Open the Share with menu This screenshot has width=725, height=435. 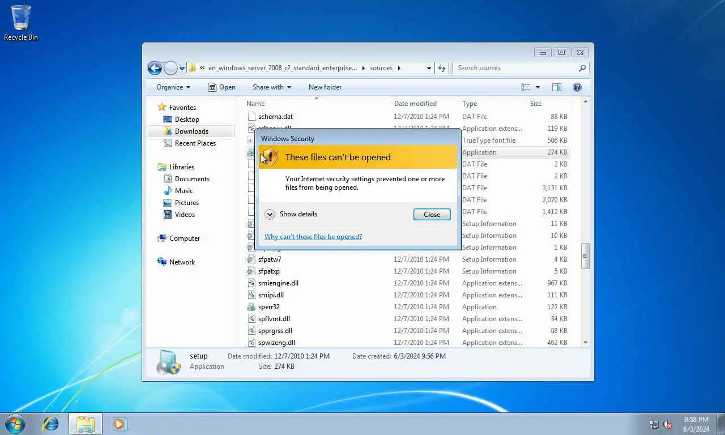272,87
